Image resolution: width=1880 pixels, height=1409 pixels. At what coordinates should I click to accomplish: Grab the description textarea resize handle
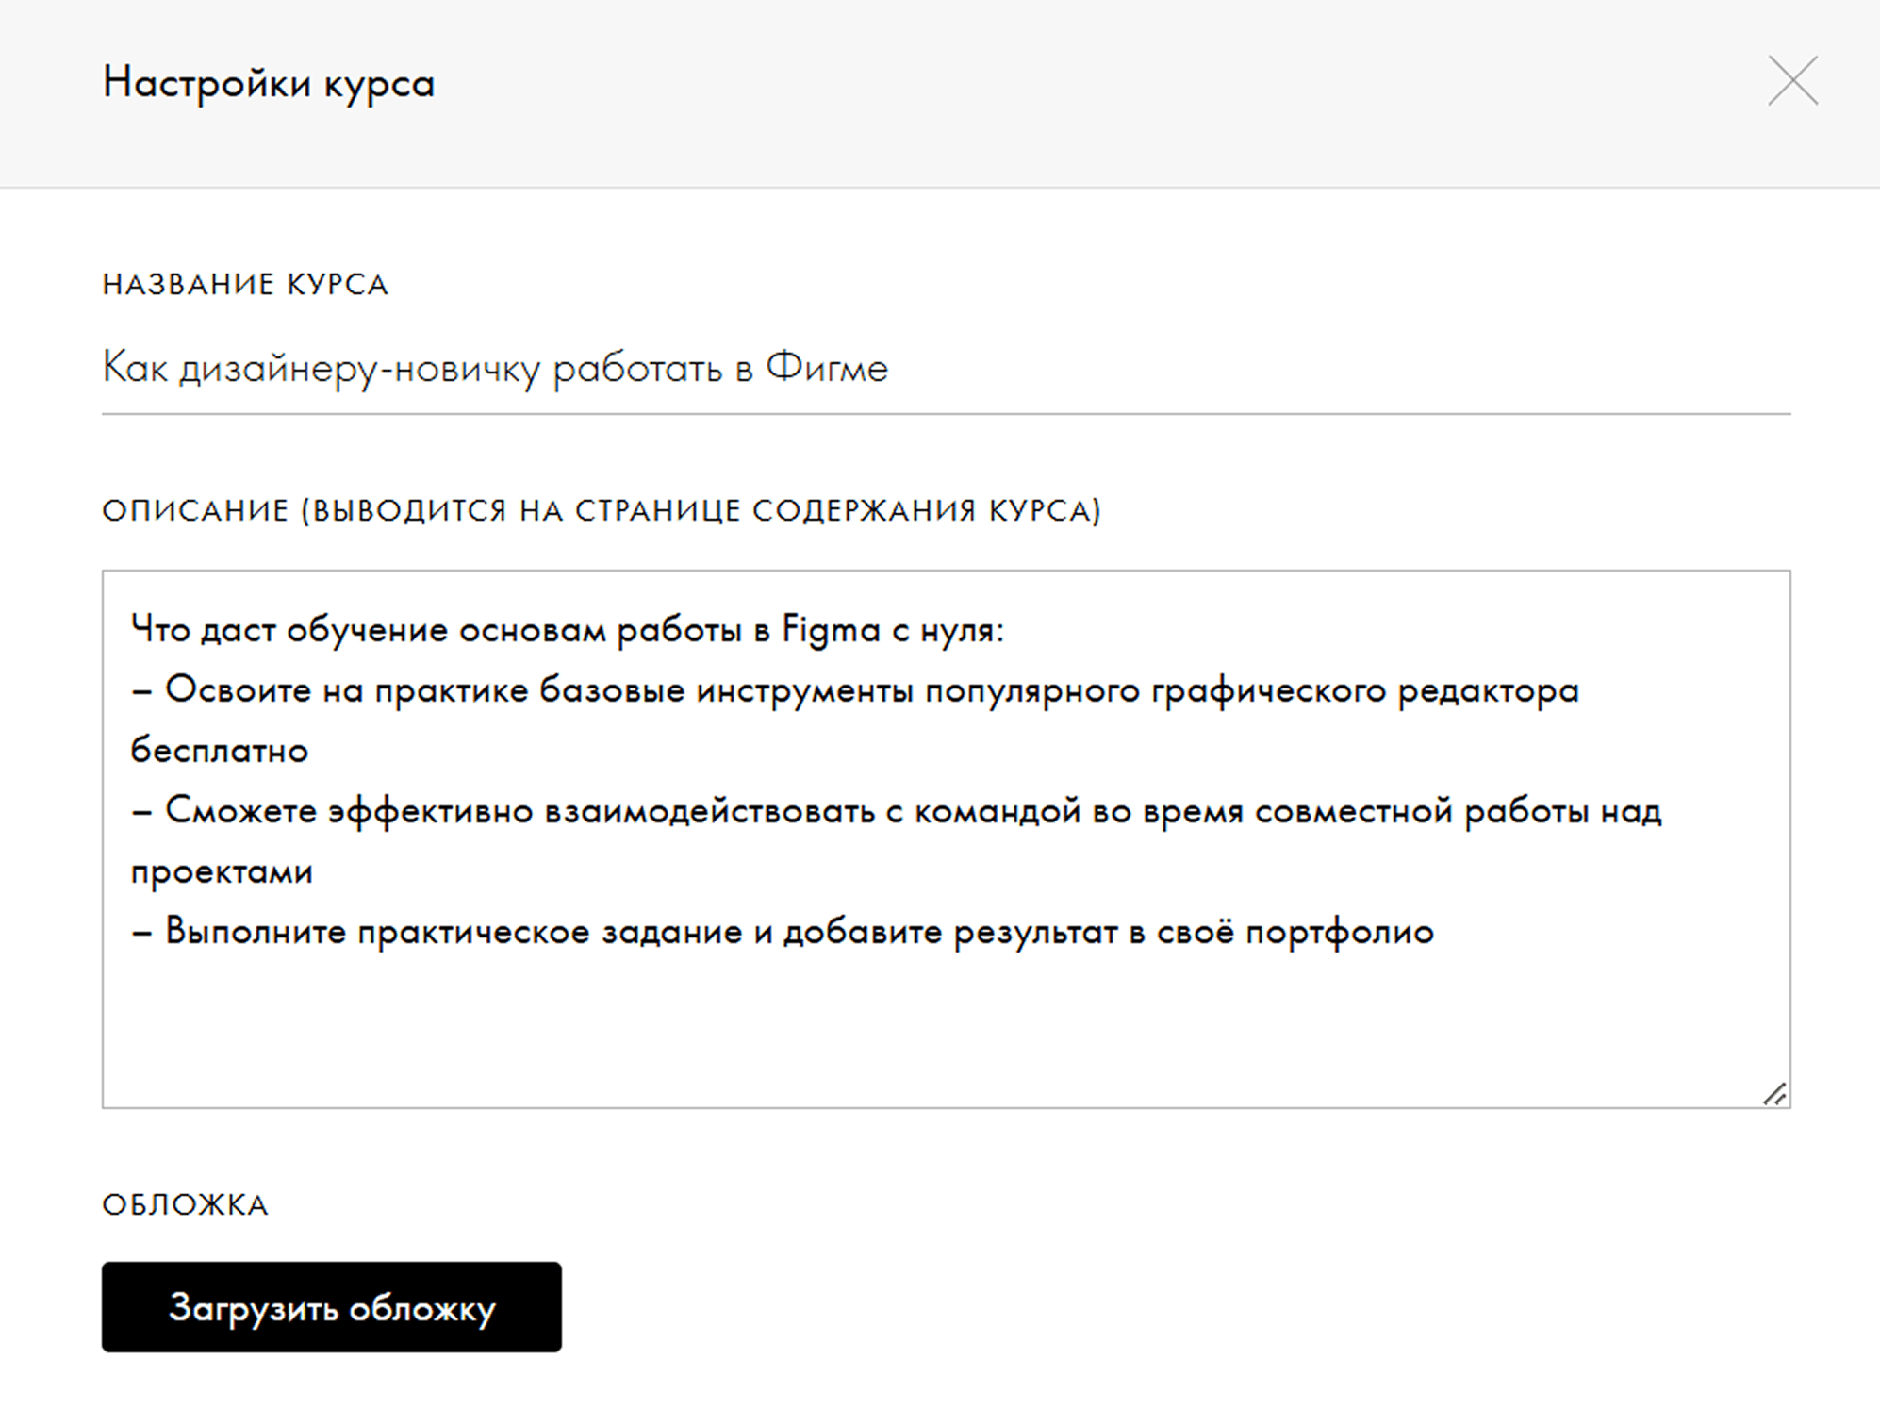1774,1093
